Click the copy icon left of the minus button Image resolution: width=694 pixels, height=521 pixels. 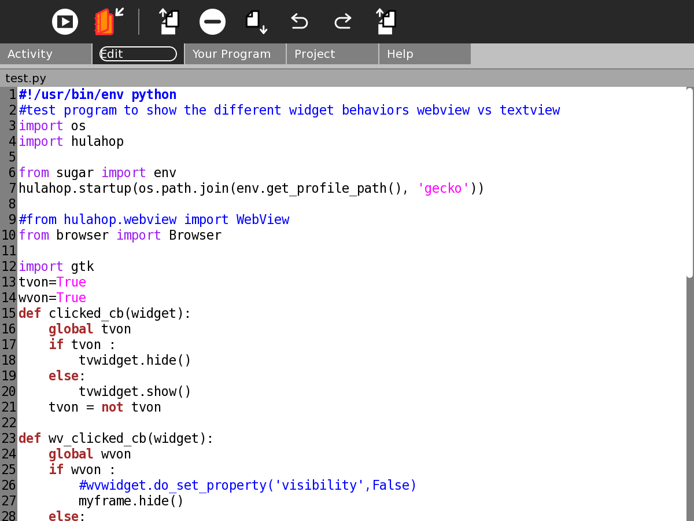[x=169, y=22]
